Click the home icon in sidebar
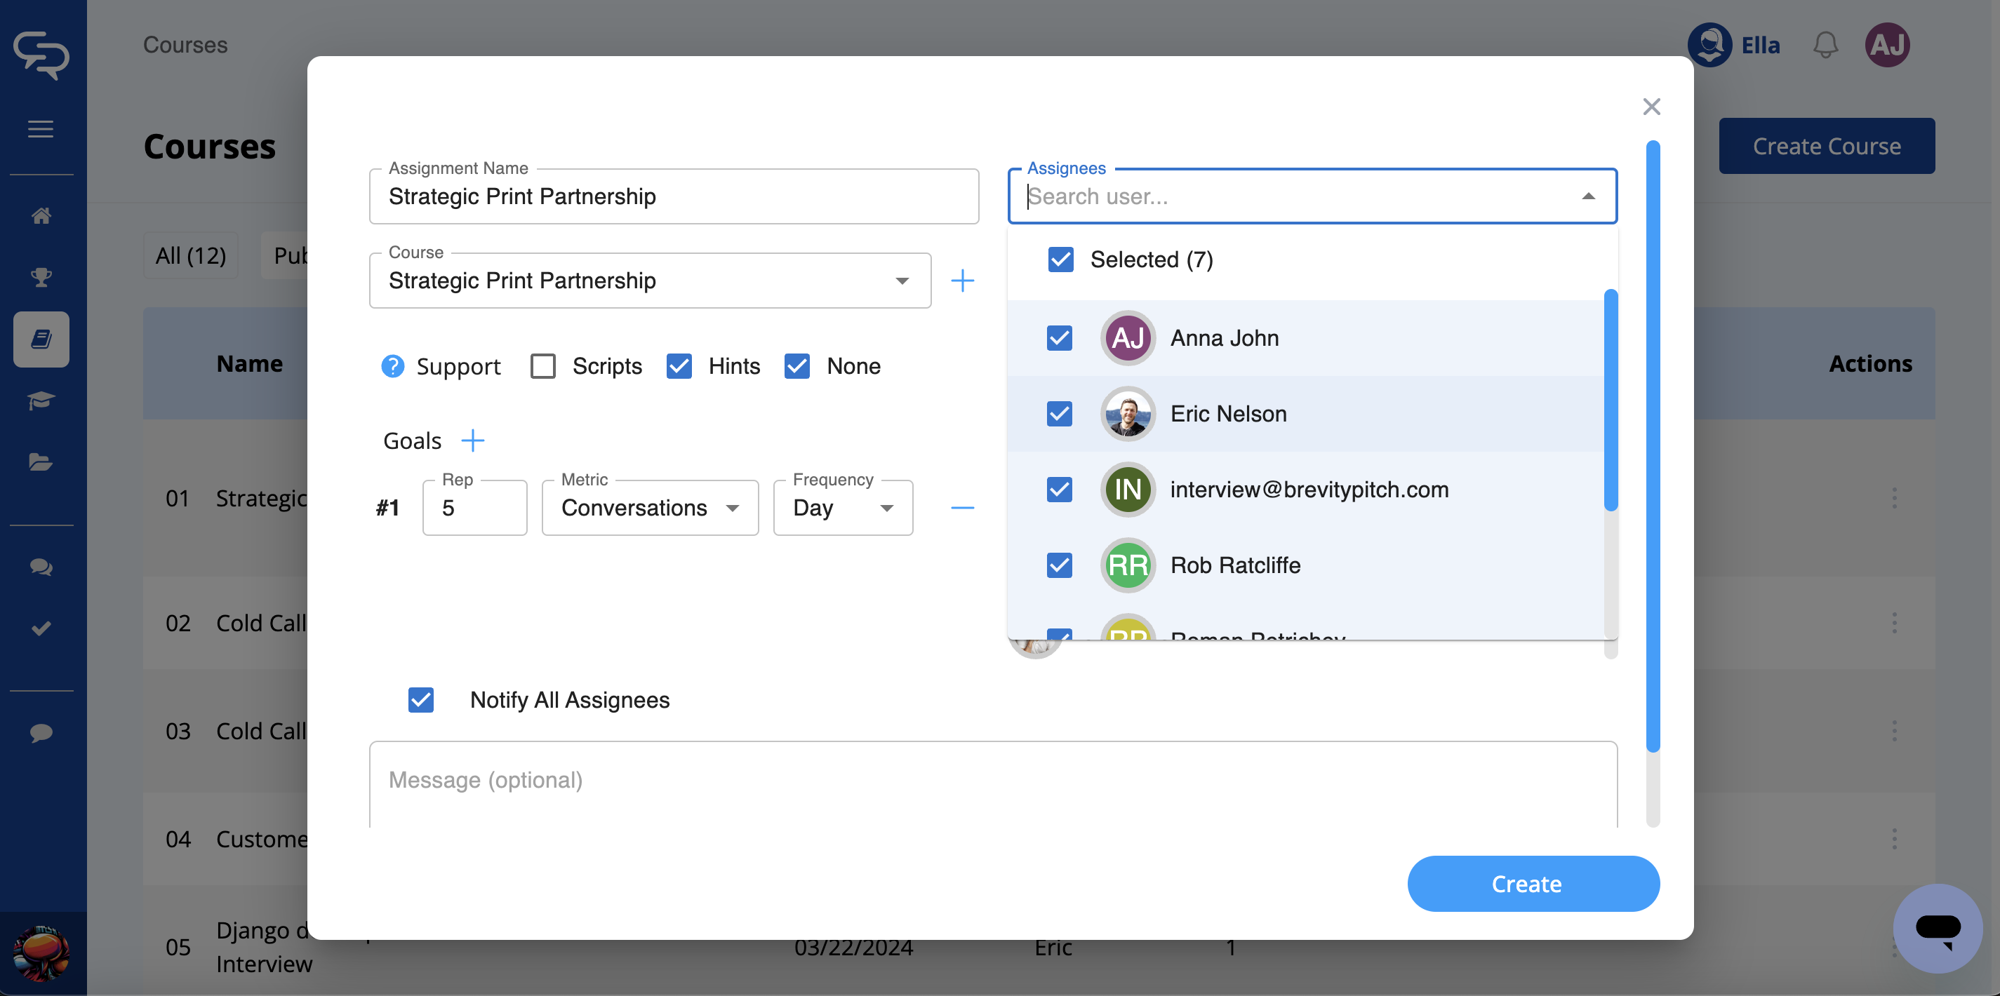2000x996 pixels. click(41, 216)
